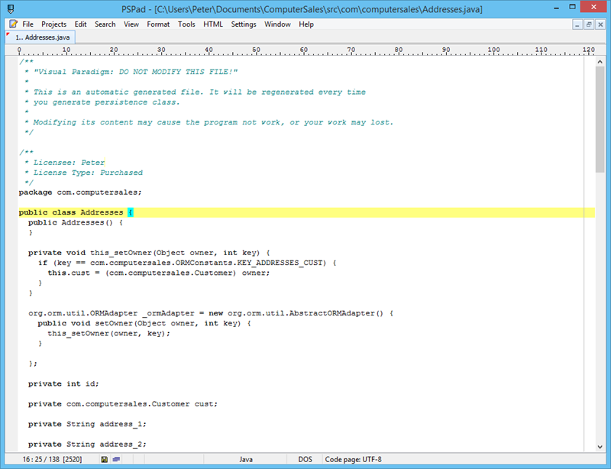Click 'private String address_1;' line

(x=87, y=424)
